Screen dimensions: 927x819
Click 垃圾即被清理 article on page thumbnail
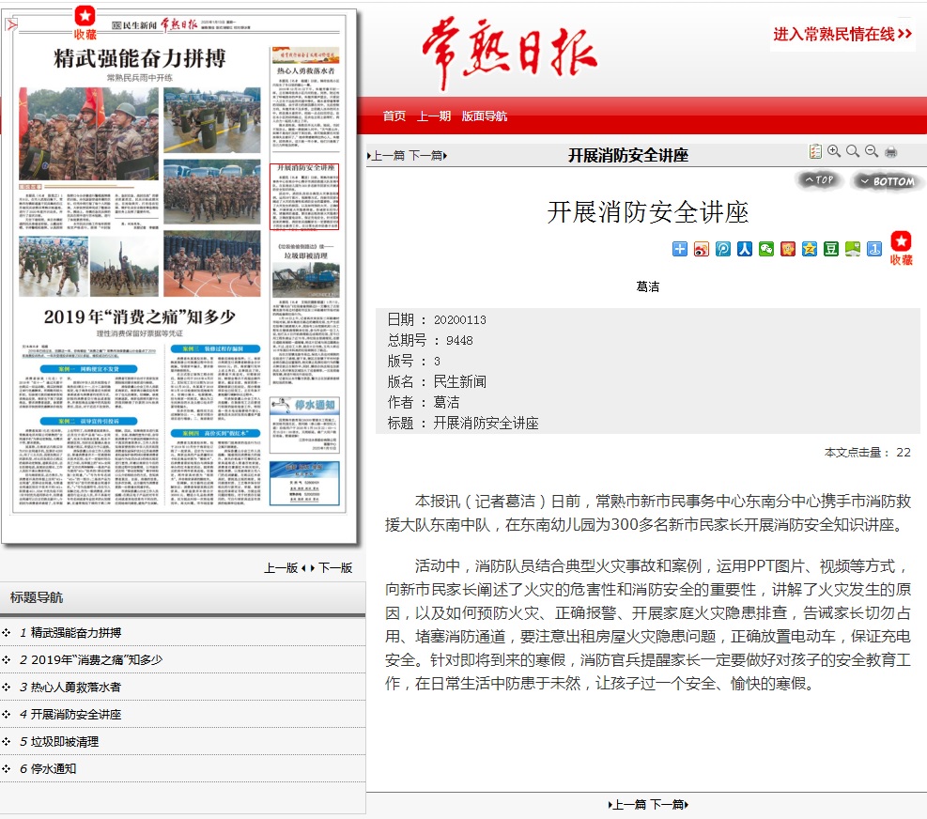(x=305, y=314)
